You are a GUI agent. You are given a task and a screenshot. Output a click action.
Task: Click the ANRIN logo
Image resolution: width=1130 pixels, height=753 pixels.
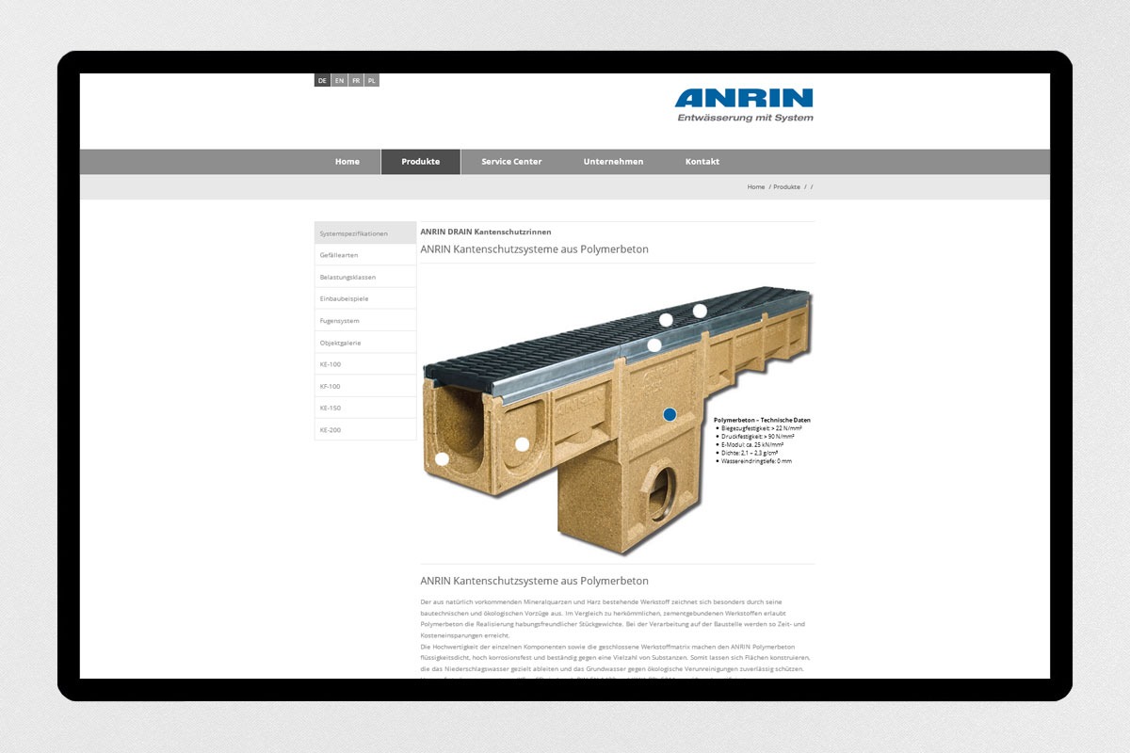743,104
